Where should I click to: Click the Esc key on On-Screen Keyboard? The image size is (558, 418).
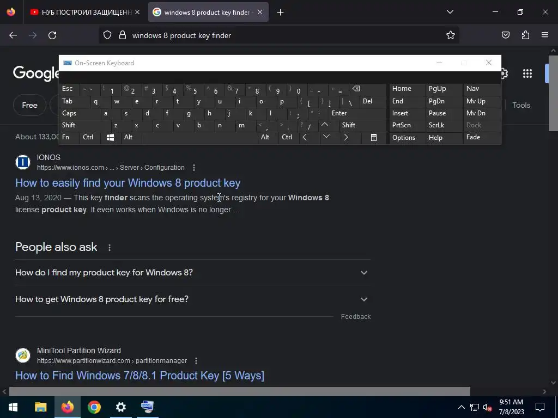[69, 89]
